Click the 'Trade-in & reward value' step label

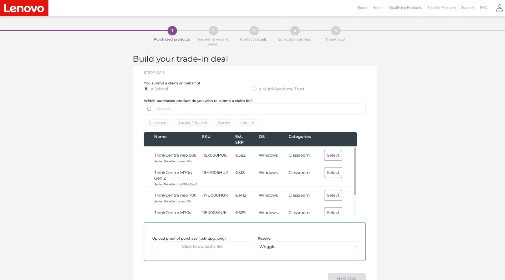click(x=212, y=42)
